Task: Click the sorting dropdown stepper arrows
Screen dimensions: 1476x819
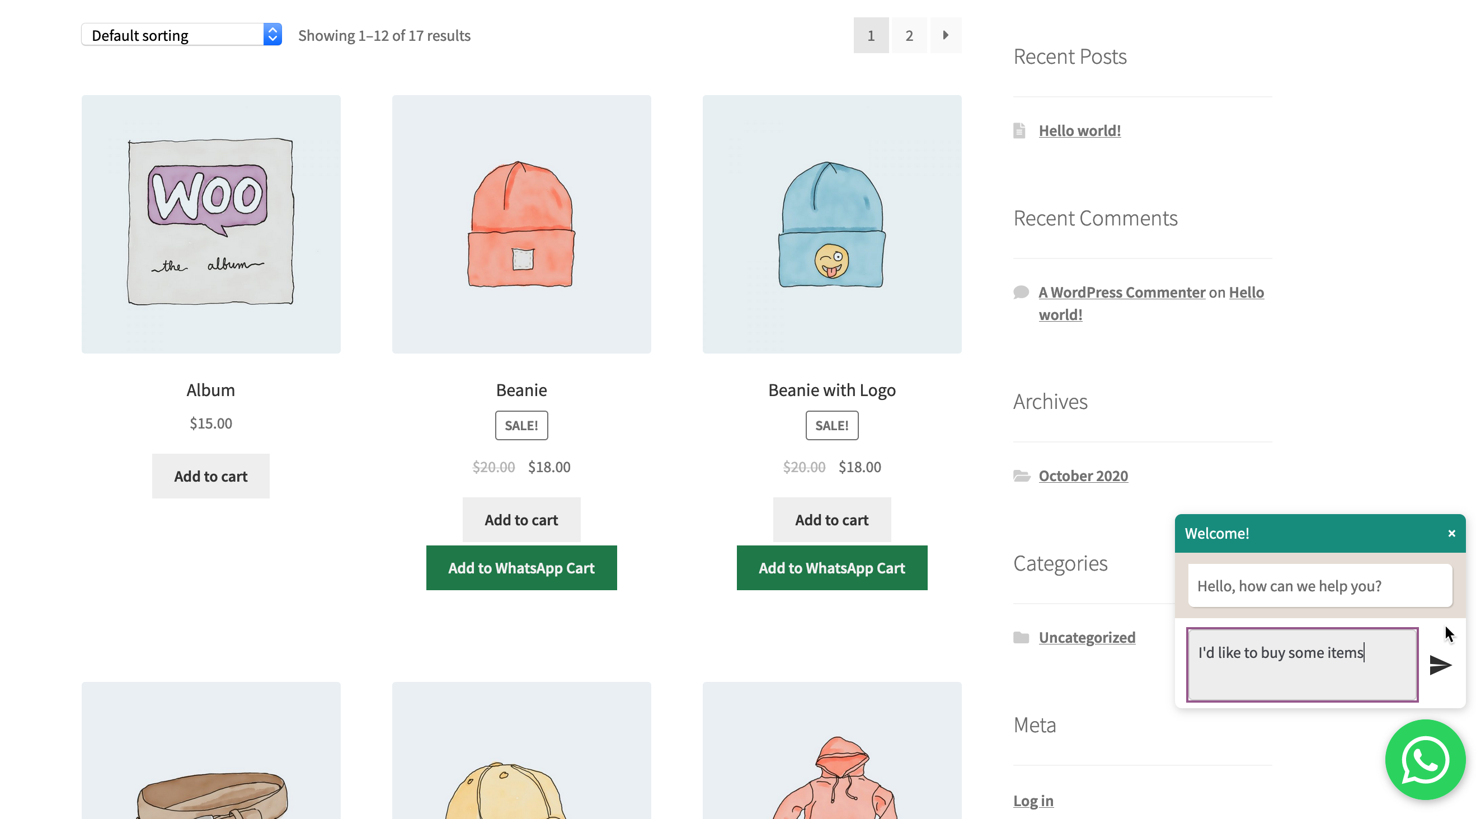Action: (272, 34)
